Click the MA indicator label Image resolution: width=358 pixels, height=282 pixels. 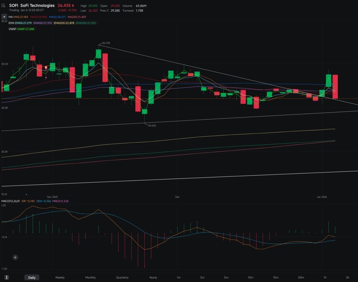coord(10,17)
